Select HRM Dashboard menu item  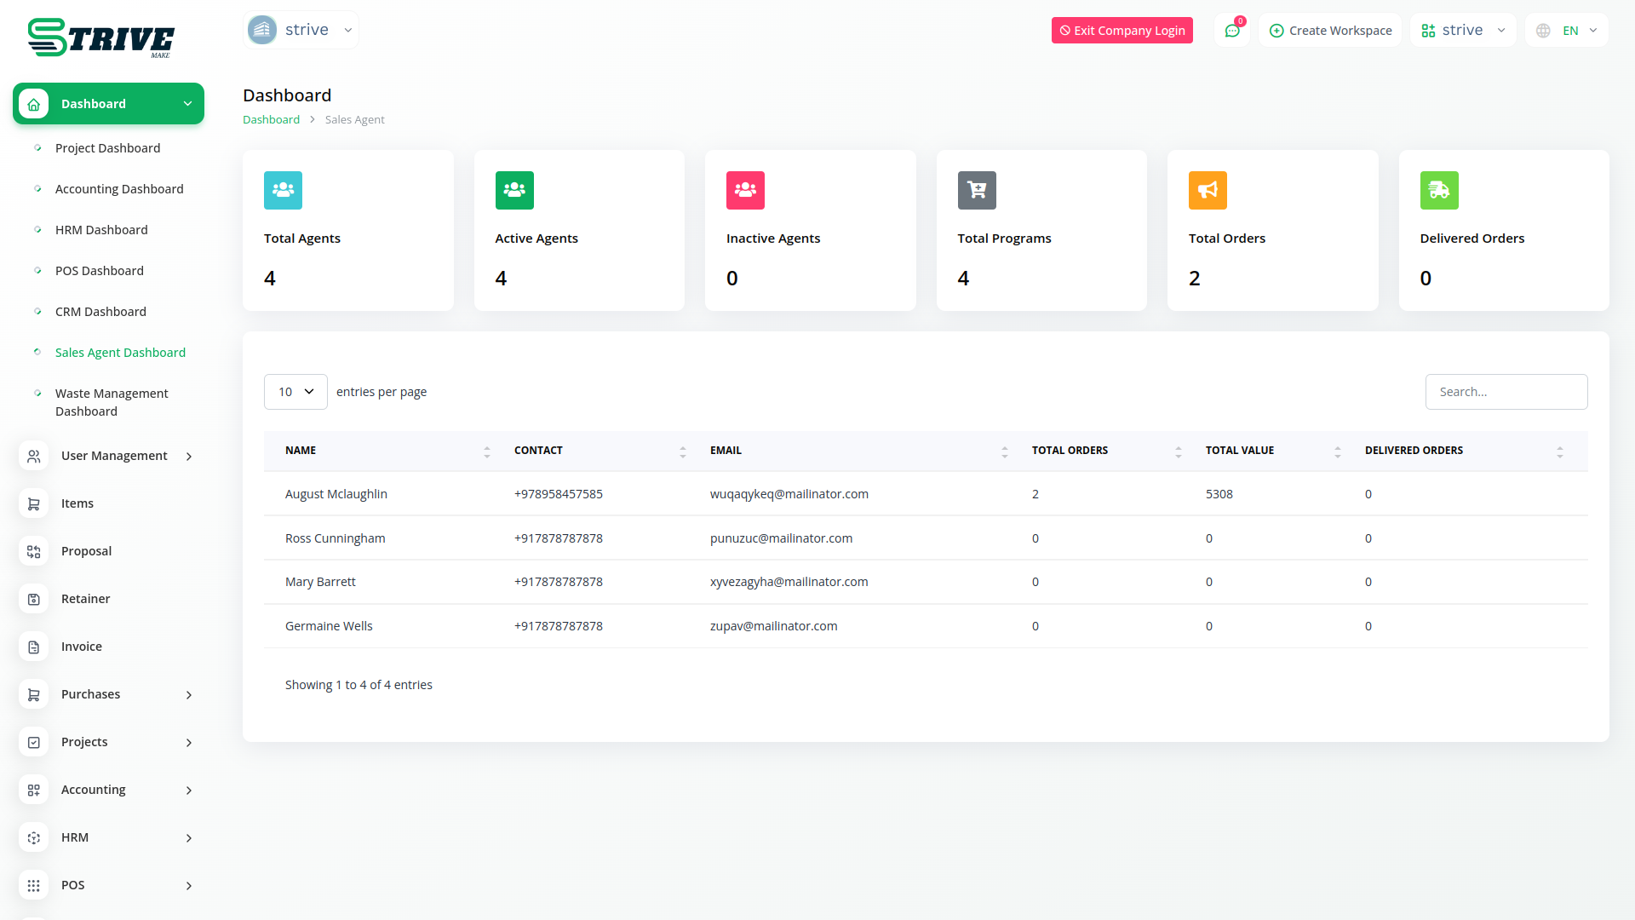tap(101, 230)
